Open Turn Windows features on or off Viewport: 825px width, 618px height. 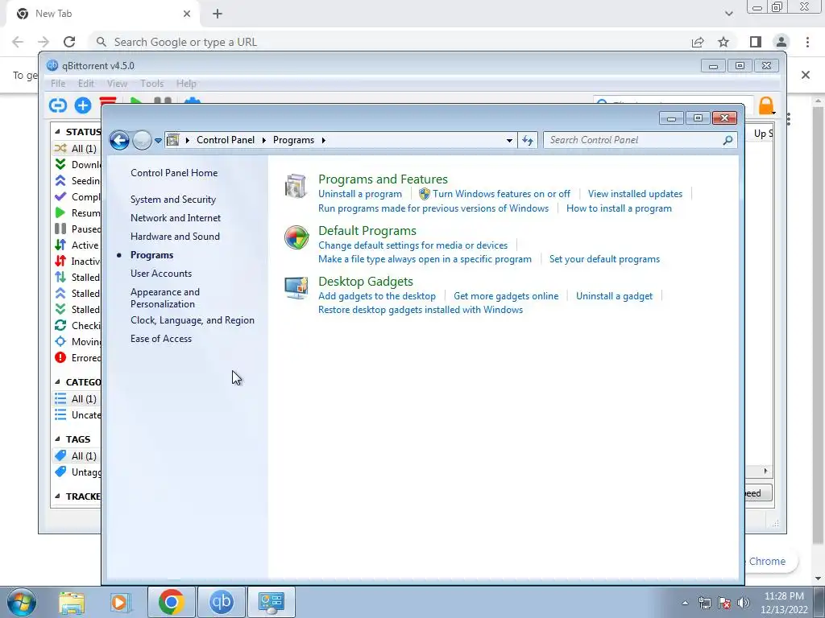(501, 194)
